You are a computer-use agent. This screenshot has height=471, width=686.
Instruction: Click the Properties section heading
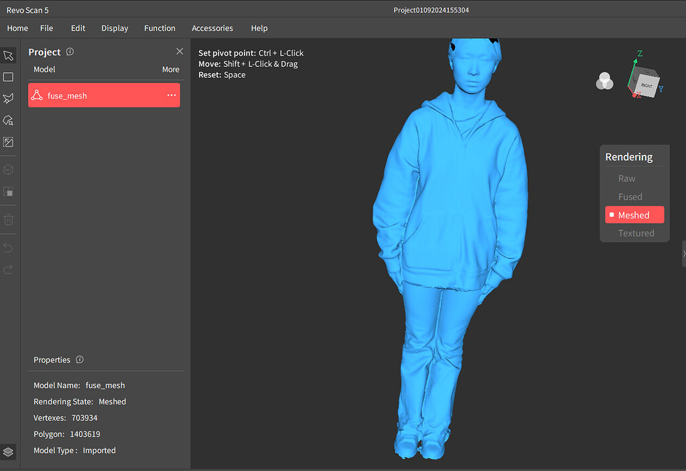pyautogui.click(x=52, y=359)
